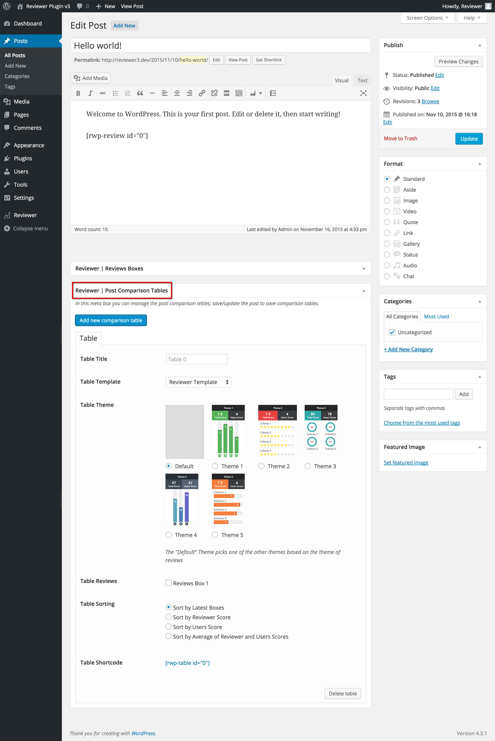
Task: Open Dashboard from sidebar
Action: [27, 23]
